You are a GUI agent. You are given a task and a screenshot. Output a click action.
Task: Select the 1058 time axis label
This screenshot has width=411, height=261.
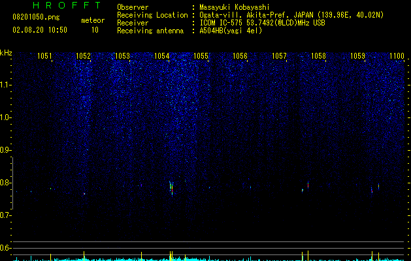click(318, 56)
